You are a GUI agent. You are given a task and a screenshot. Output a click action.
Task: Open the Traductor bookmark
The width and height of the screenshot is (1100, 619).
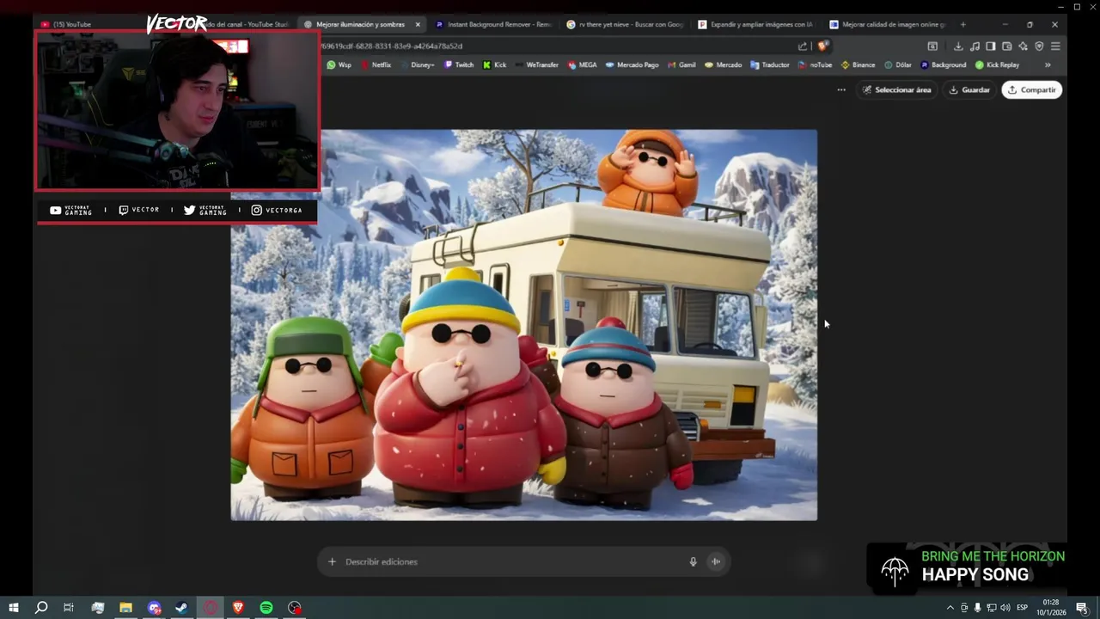[770, 65]
